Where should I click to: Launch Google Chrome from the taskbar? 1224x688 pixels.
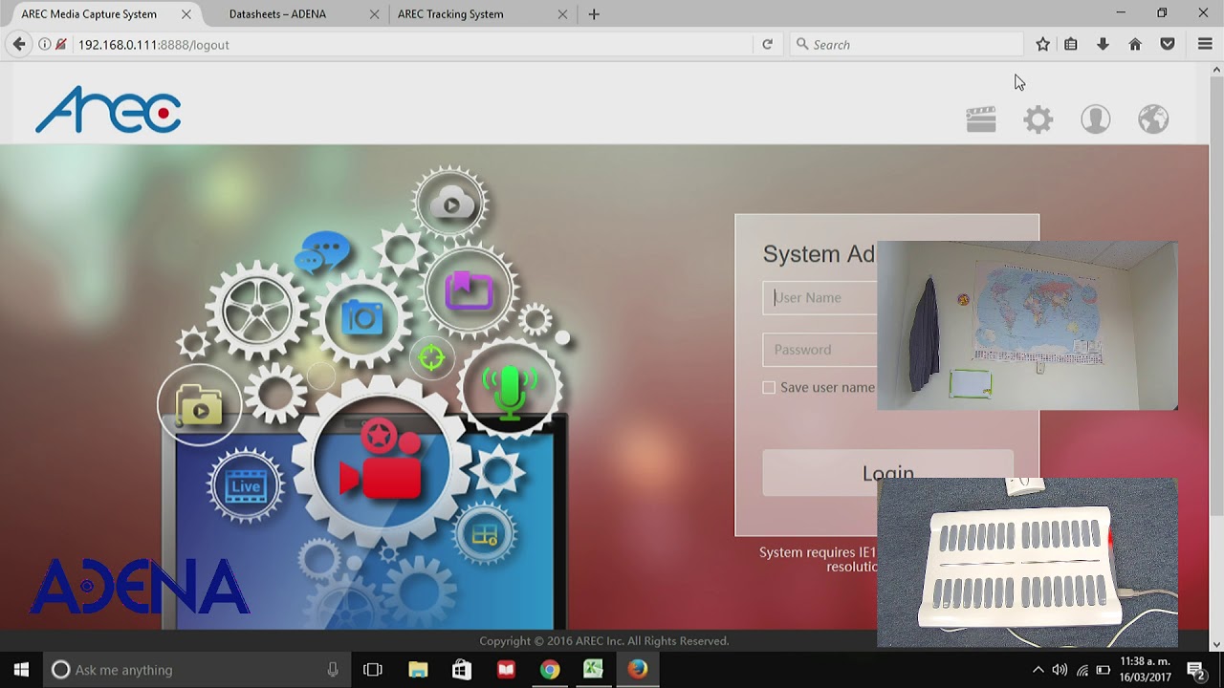[x=550, y=670]
